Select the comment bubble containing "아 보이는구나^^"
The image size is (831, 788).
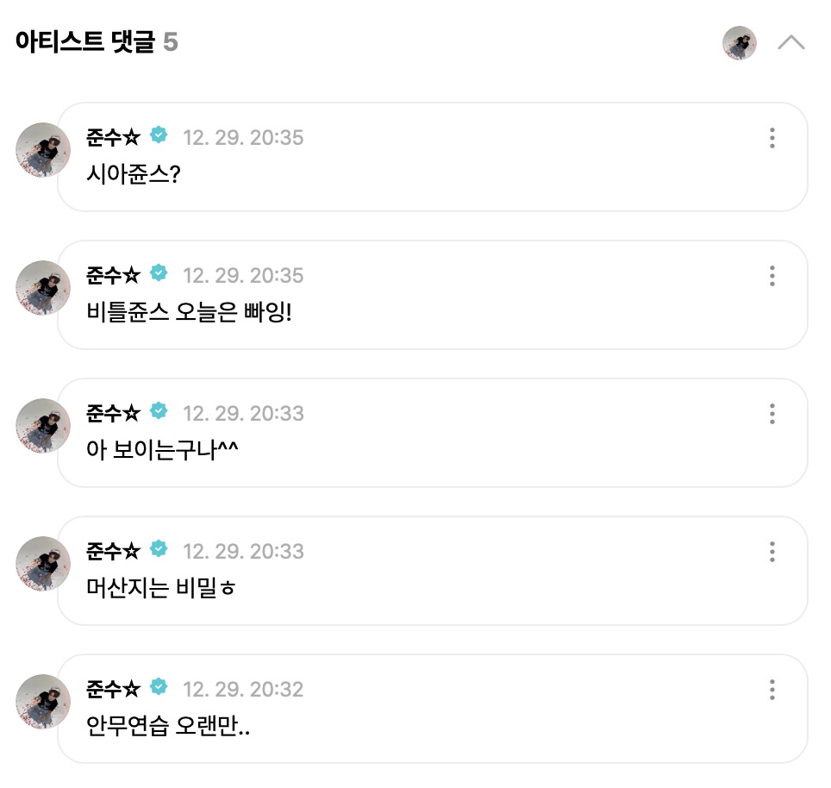(x=431, y=433)
